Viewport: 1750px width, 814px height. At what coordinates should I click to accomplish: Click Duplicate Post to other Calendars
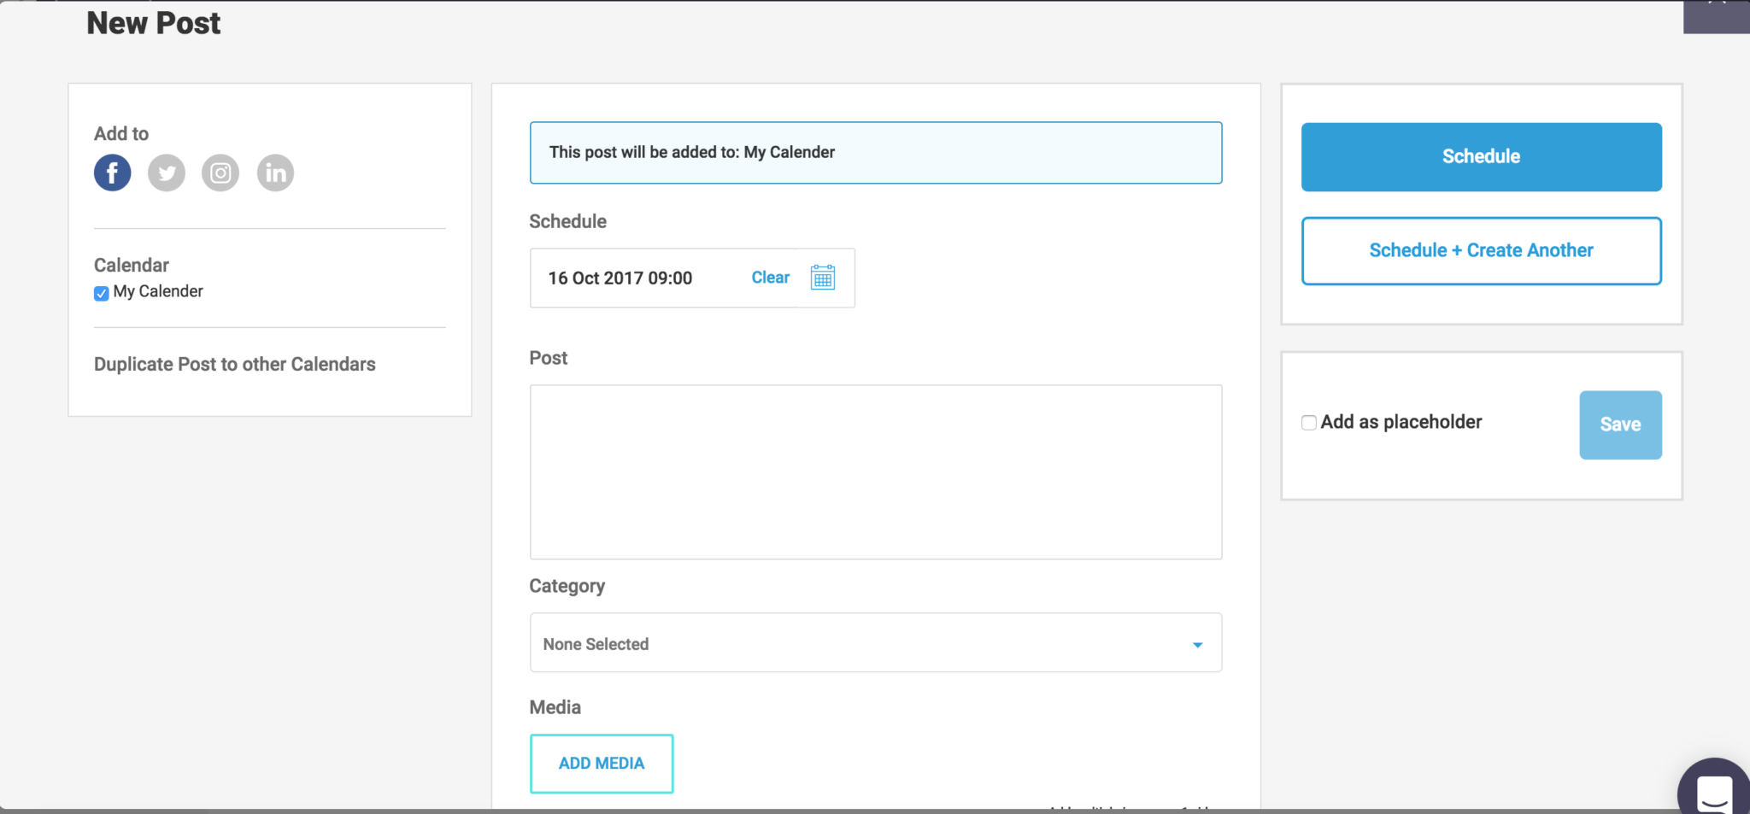[x=235, y=364]
